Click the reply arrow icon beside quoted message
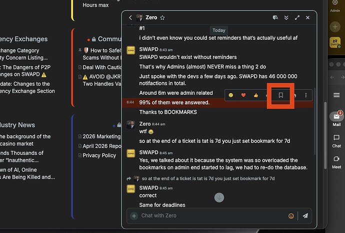The image size is (345, 233). pos(128,179)
